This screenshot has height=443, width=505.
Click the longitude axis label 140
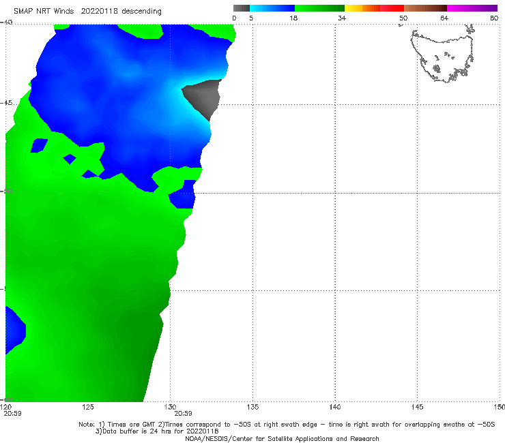tap(335, 407)
